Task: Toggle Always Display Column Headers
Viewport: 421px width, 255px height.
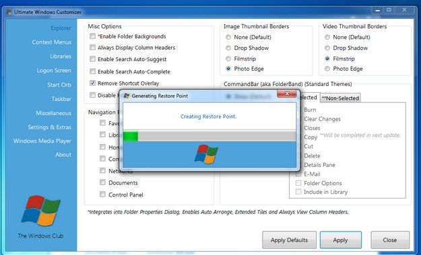Action: tap(93, 48)
